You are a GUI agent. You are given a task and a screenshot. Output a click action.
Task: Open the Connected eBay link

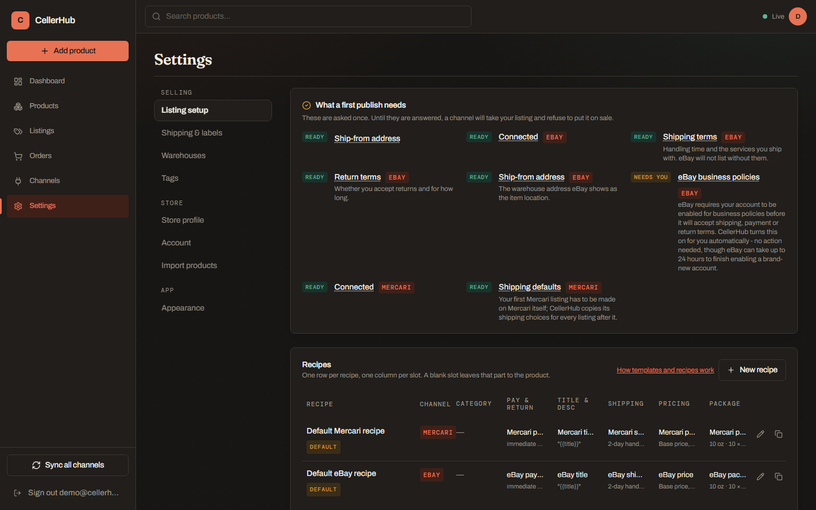pos(518,137)
